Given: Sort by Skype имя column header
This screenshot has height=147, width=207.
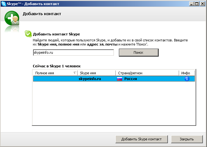Looking at the screenshot, I should pos(97,73).
